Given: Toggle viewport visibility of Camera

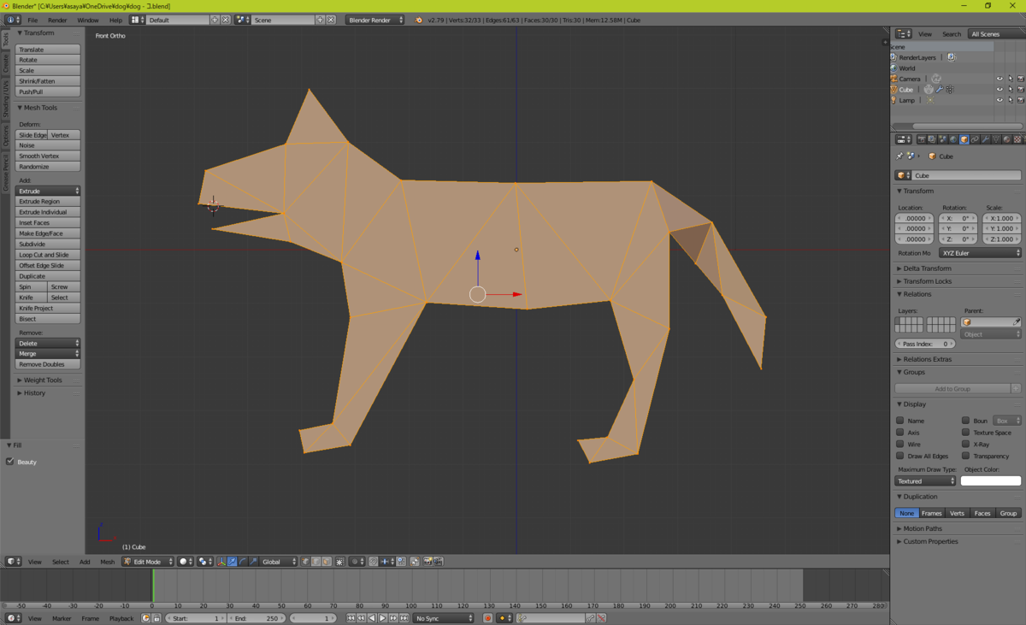Looking at the screenshot, I should [x=999, y=79].
